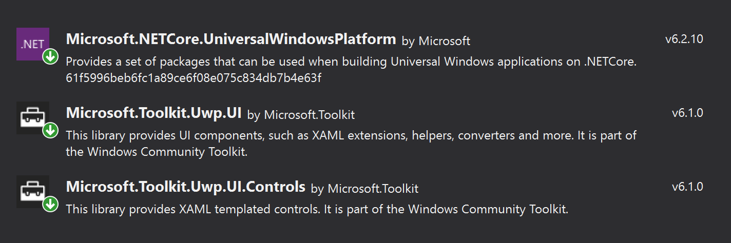Click the green installed badge on Uwp.UI.Controls
This screenshot has width=731, height=243.
coord(50,205)
